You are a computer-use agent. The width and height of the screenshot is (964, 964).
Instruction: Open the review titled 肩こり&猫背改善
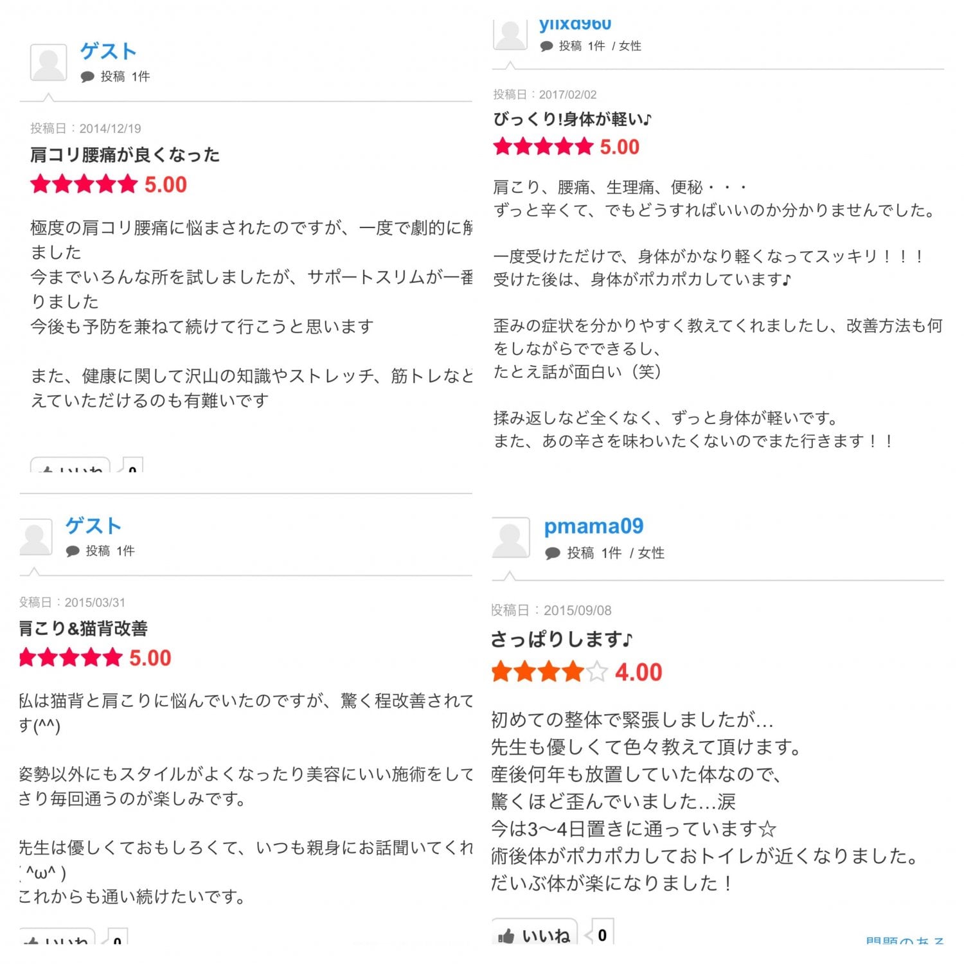[x=84, y=629]
